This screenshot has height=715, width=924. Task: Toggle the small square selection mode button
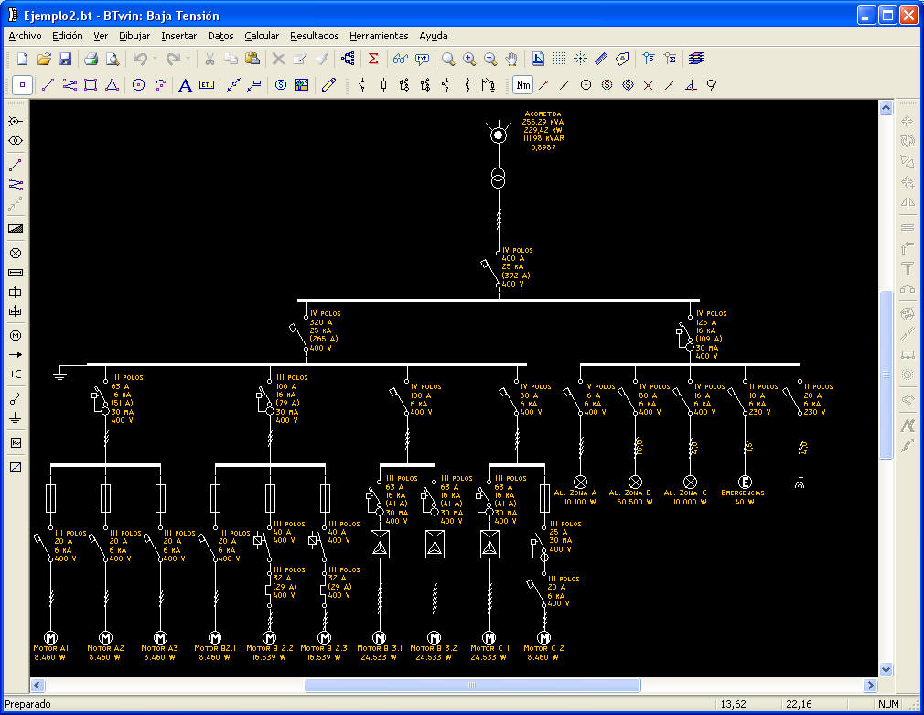coord(23,85)
